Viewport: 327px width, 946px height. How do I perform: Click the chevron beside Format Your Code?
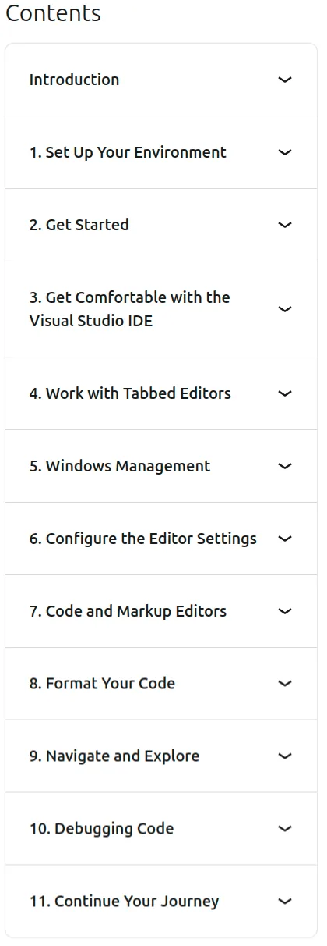tap(285, 683)
